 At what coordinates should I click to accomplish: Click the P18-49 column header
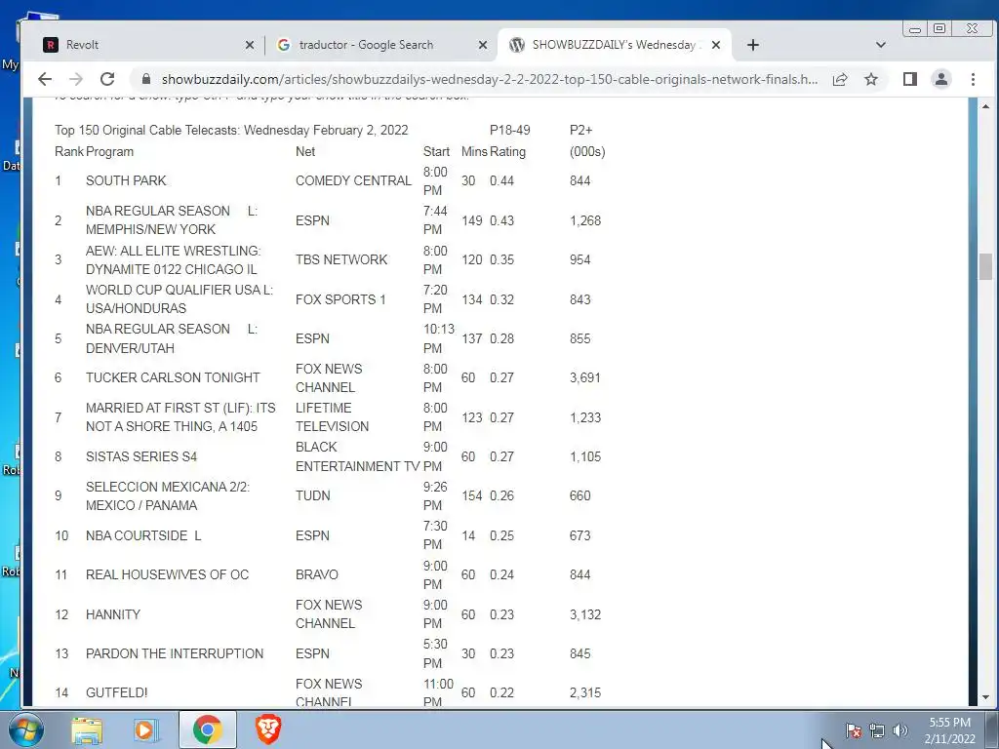[509, 130]
